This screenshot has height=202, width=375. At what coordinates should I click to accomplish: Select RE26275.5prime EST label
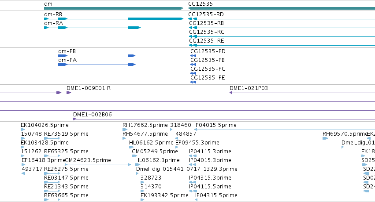[x=66, y=169]
